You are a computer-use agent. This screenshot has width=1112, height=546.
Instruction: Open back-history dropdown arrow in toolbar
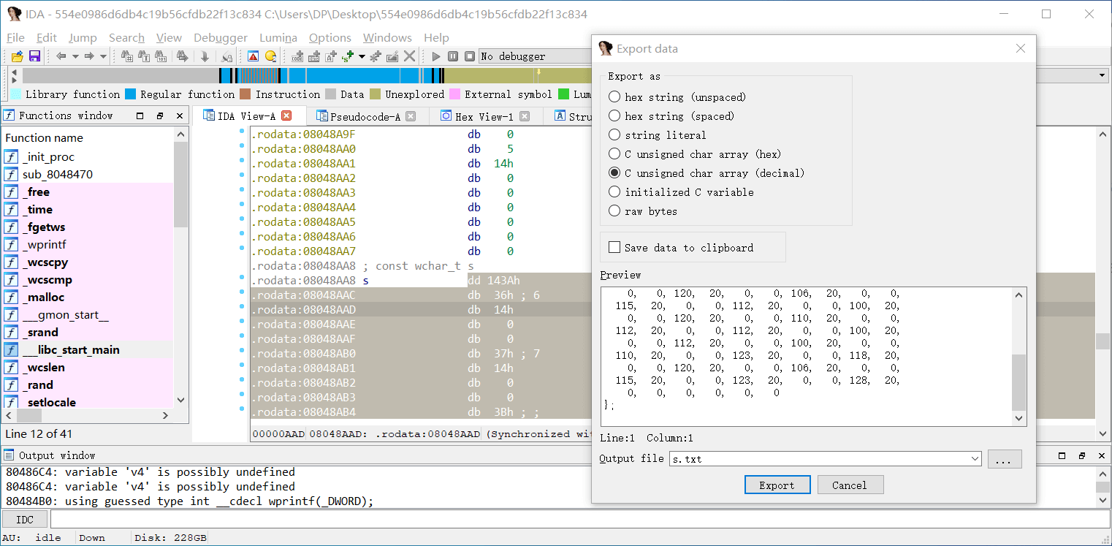(x=75, y=56)
